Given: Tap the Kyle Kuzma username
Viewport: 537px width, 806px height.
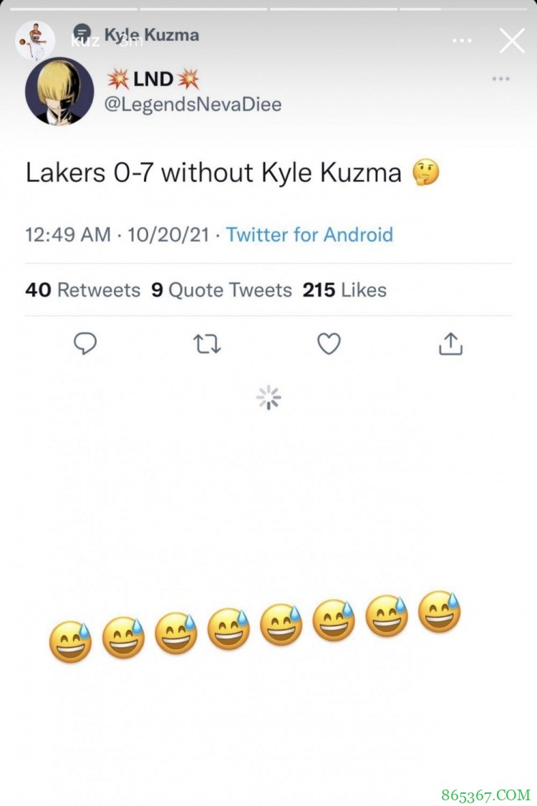Looking at the screenshot, I should tap(152, 34).
